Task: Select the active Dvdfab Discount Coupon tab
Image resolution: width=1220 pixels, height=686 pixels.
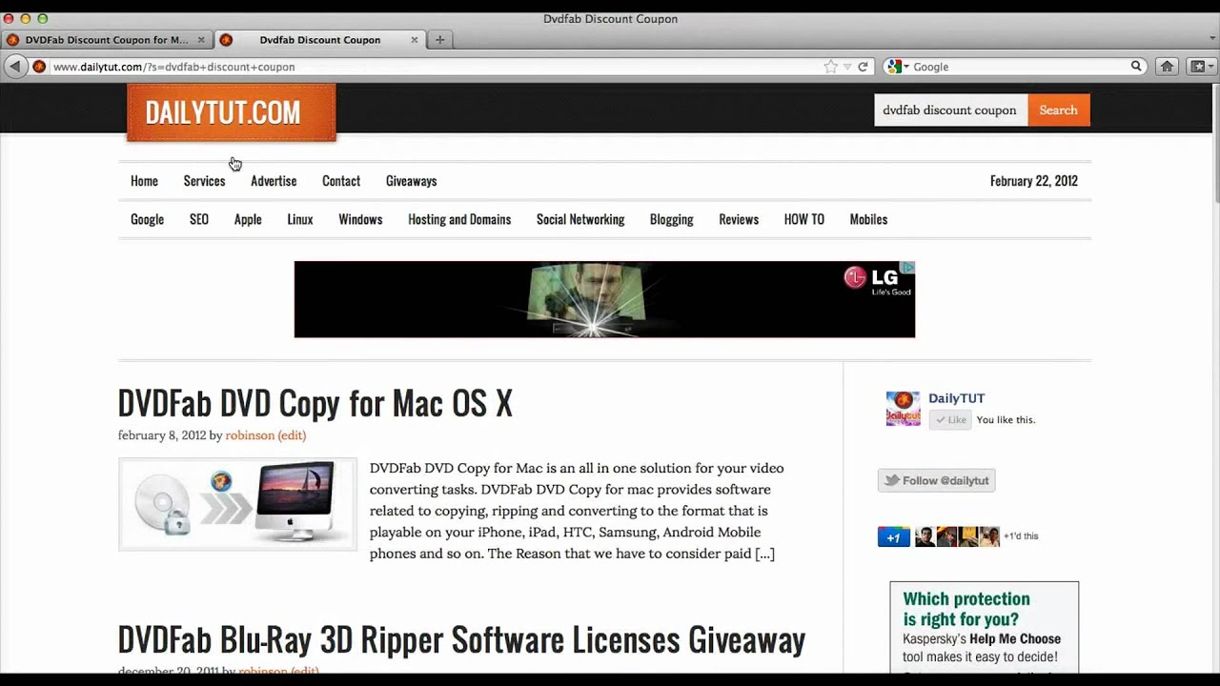Action: coord(319,40)
